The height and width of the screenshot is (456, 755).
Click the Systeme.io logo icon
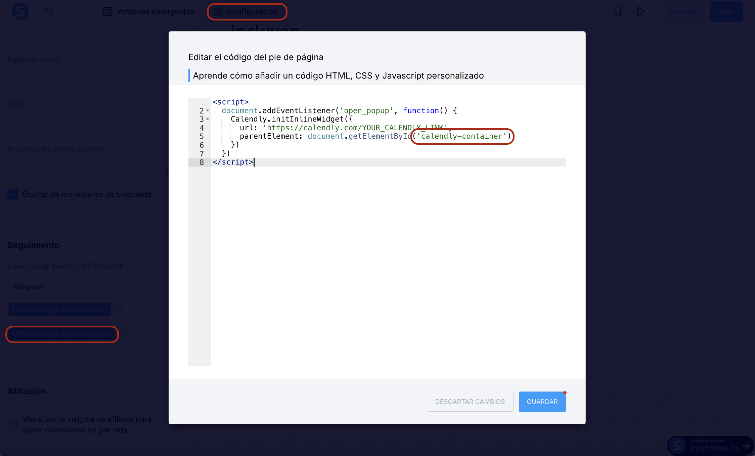20,11
